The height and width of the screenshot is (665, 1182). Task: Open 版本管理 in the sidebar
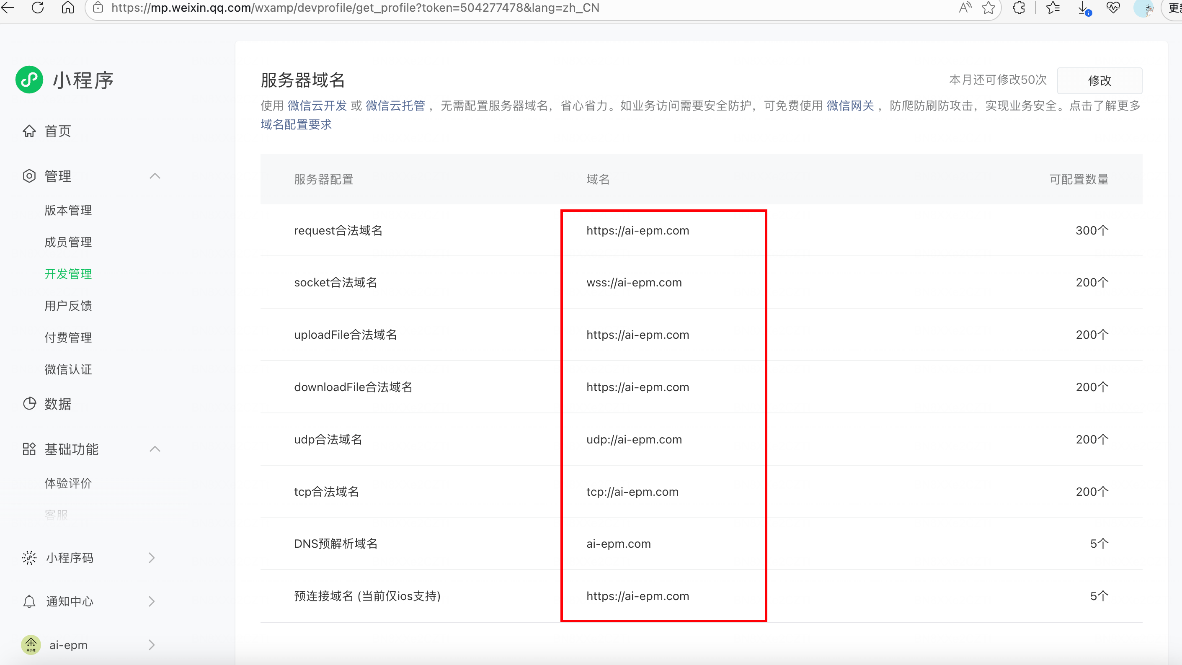(x=68, y=210)
